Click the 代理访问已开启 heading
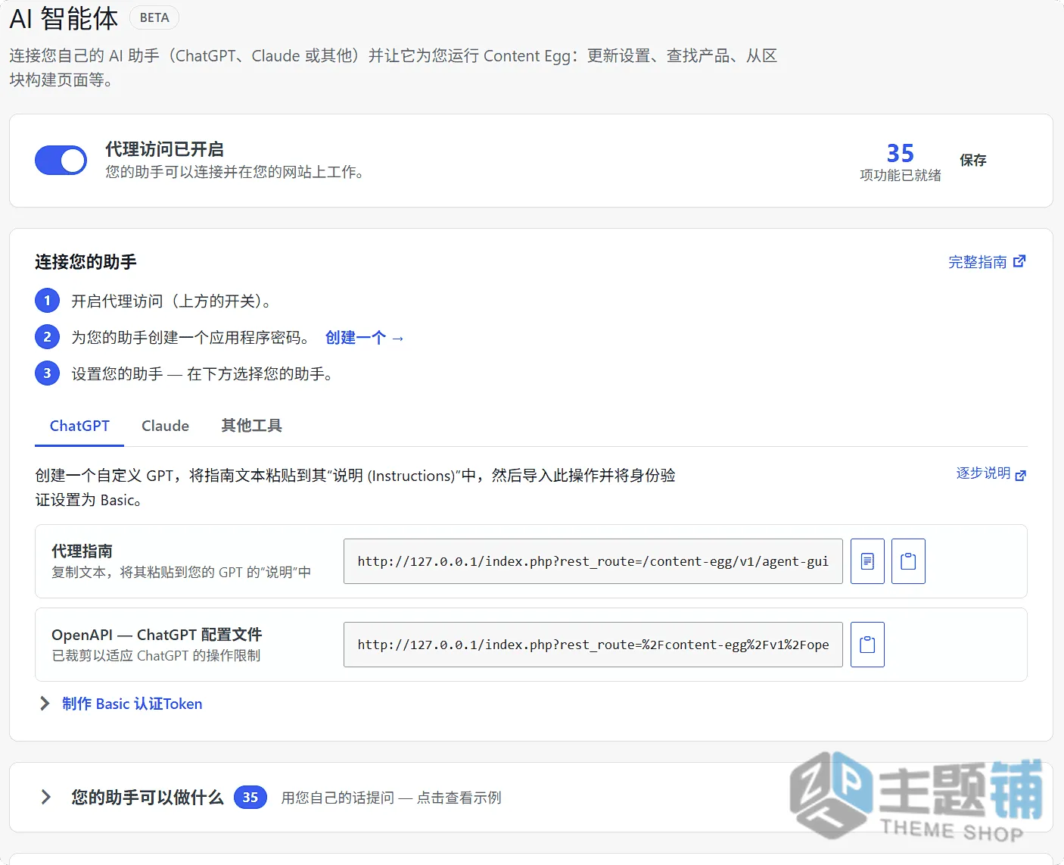1064x865 pixels. click(x=164, y=149)
